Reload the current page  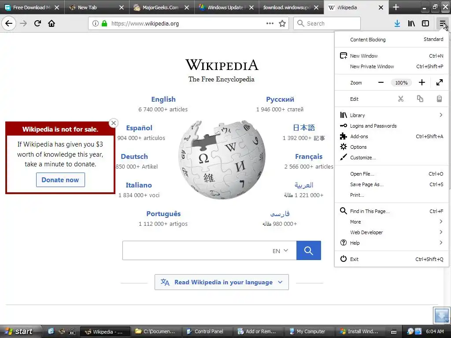pyautogui.click(x=37, y=23)
